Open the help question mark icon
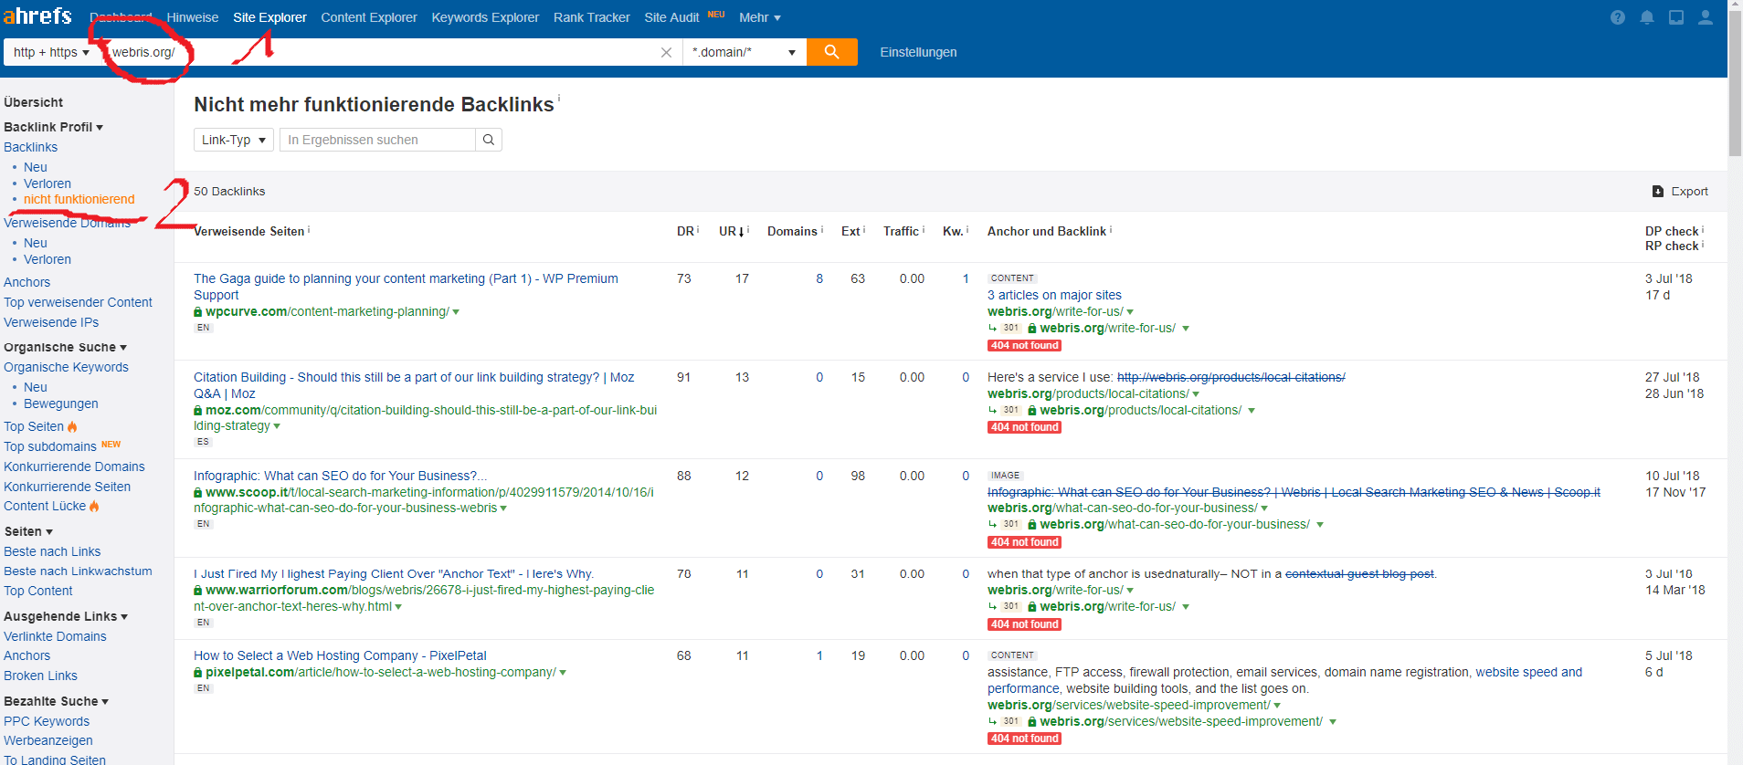This screenshot has width=1743, height=765. pos(1618,17)
